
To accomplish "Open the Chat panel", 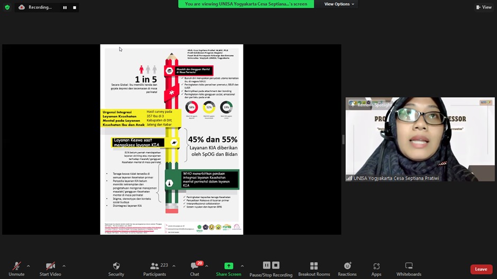I will click(195, 268).
